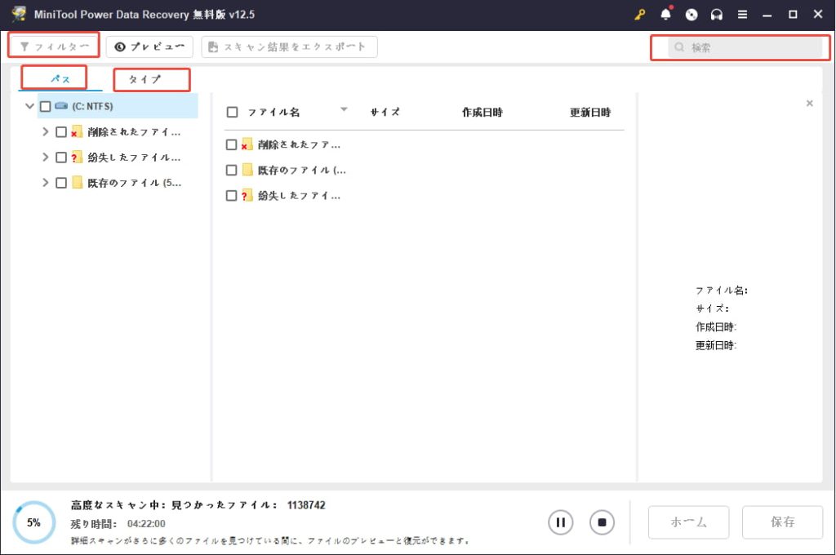Viewport: 836px width, 555px height.
Task: Stop the scan
Action: (602, 522)
